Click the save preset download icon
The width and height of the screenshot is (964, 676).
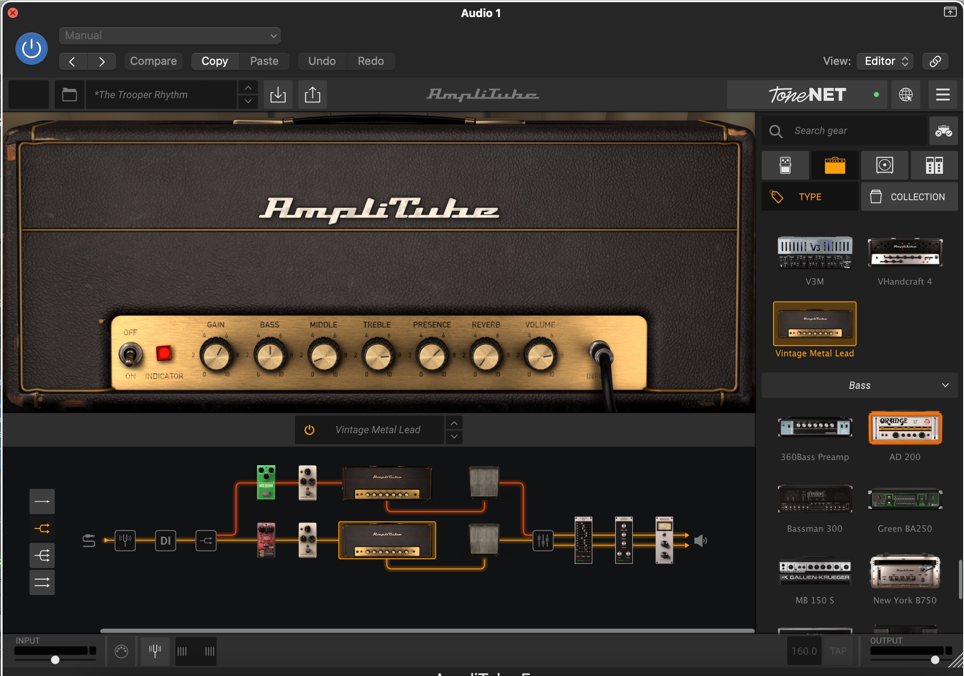coord(278,94)
